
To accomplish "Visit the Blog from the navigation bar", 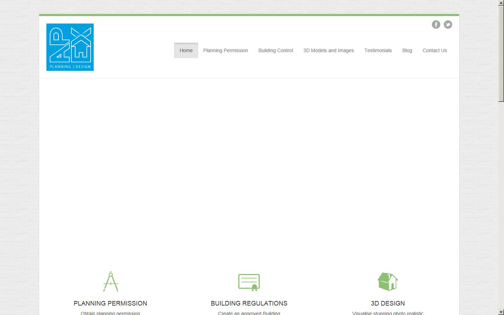I will pyautogui.click(x=407, y=50).
